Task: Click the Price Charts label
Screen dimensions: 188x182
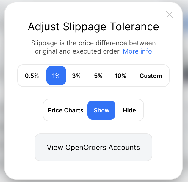Action: (x=65, y=110)
